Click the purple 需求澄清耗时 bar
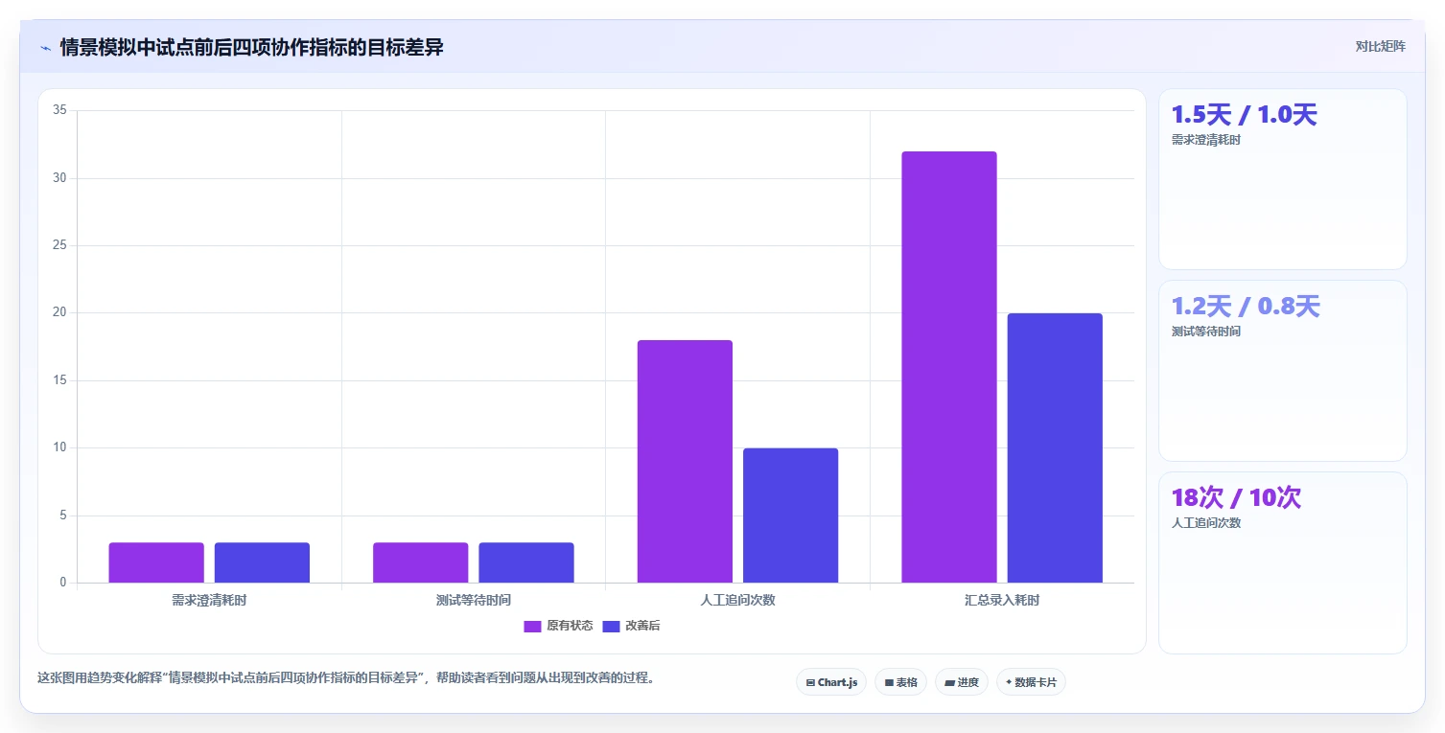The height and width of the screenshot is (733, 1445). point(156,562)
